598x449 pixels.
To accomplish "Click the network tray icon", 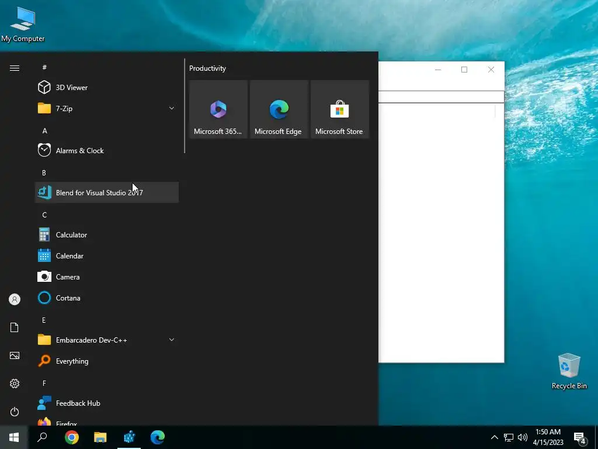I will [509, 437].
